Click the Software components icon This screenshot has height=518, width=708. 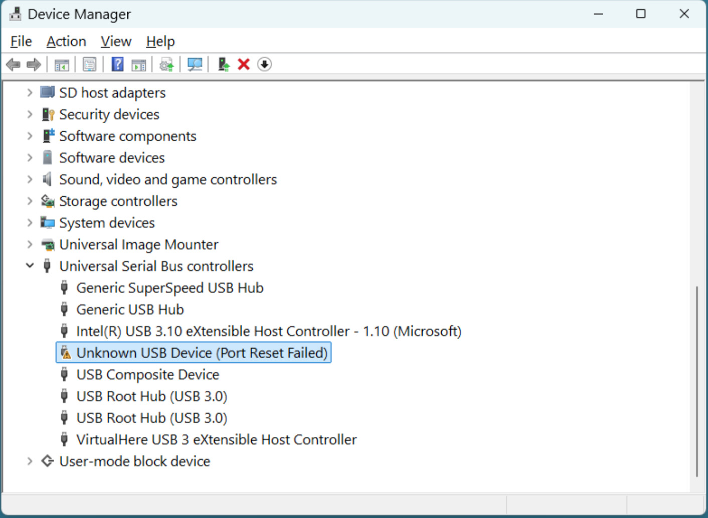pos(48,136)
